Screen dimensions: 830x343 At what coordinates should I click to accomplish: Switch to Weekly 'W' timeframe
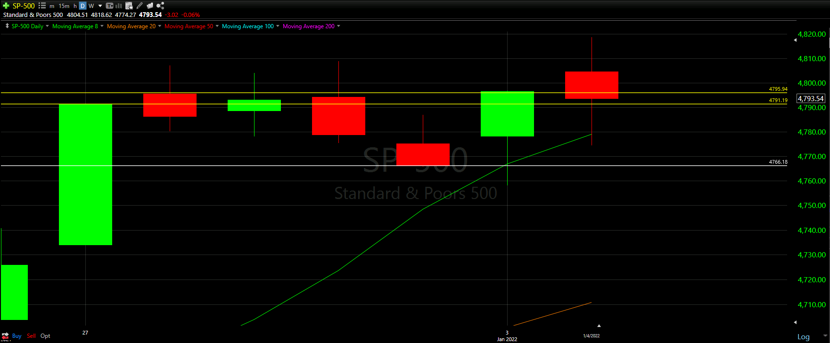tap(91, 6)
